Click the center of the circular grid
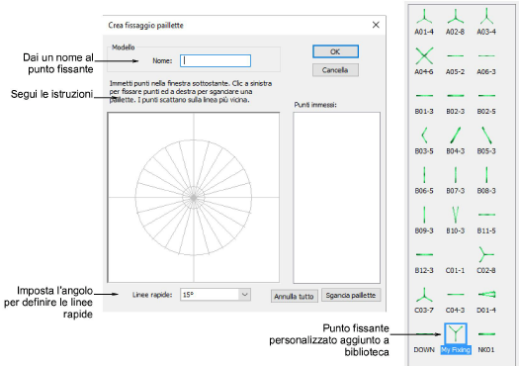The height and width of the screenshot is (366, 519). click(194, 198)
